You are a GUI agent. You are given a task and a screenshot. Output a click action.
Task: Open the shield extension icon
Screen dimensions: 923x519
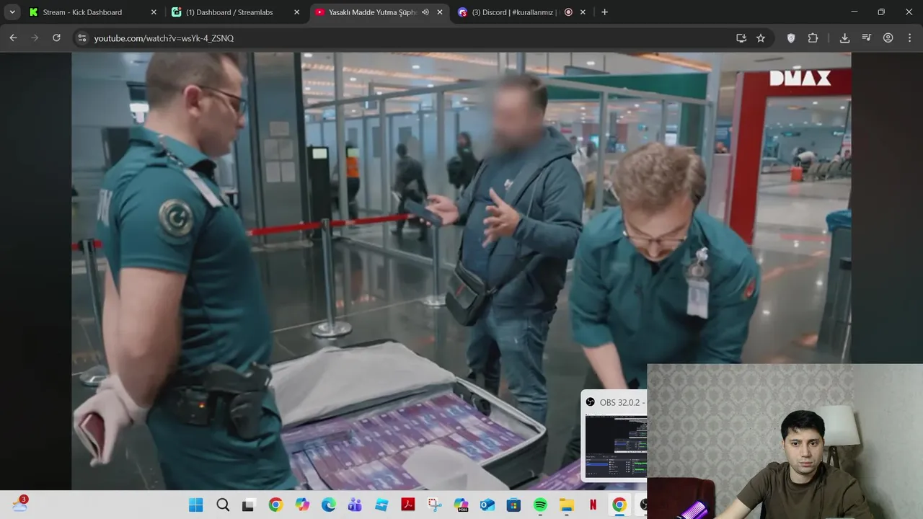(x=791, y=38)
